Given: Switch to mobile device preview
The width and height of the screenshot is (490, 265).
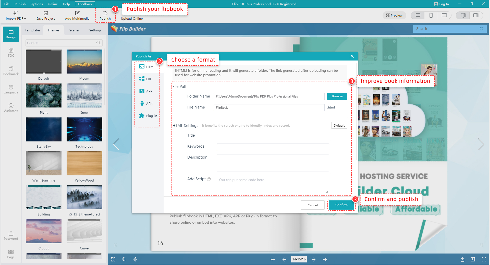Looking at the screenshot, I should 431,15.
